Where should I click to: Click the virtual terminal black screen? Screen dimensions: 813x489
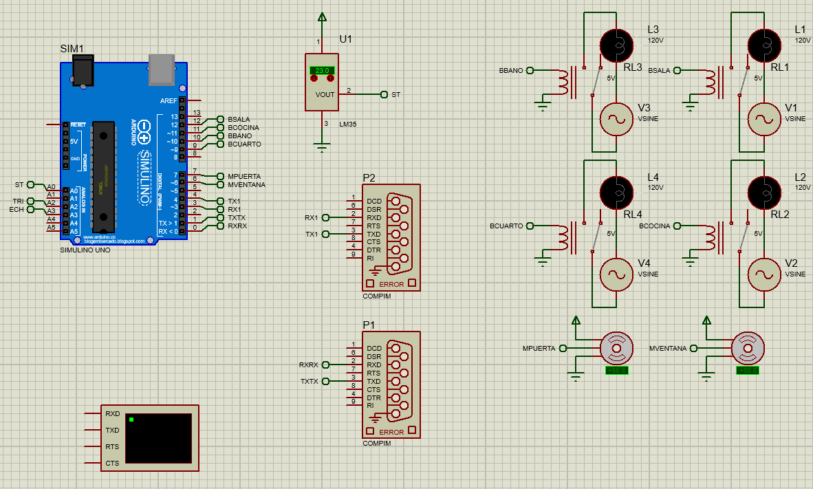(x=159, y=438)
